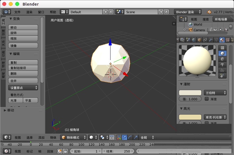Select the scale manipulator icon

coord(136,137)
